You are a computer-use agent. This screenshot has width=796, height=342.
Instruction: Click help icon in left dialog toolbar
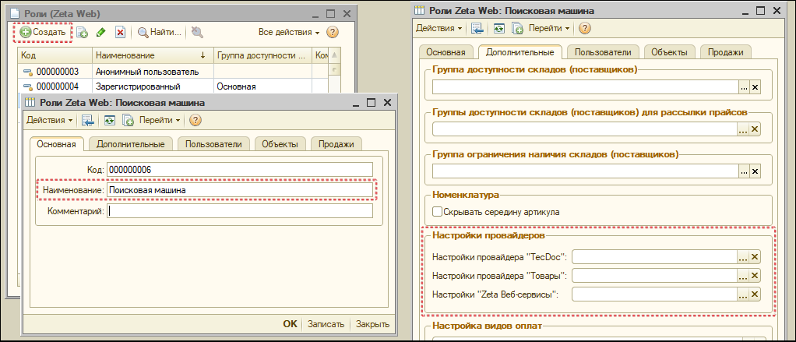click(x=195, y=120)
